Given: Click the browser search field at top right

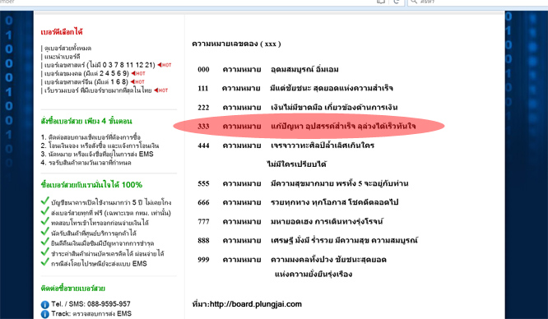Looking at the screenshot, I should 477,2.
